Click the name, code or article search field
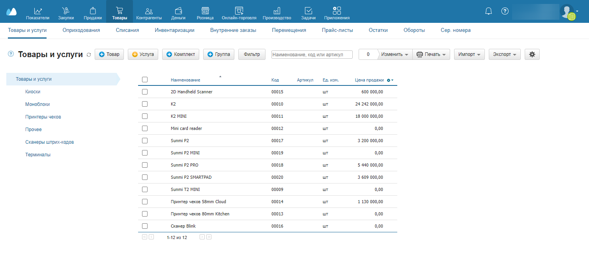The width and height of the screenshot is (589, 265). click(312, 55)
